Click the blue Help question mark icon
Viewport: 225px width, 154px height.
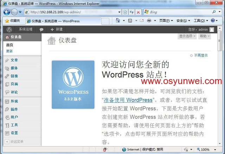213,20
